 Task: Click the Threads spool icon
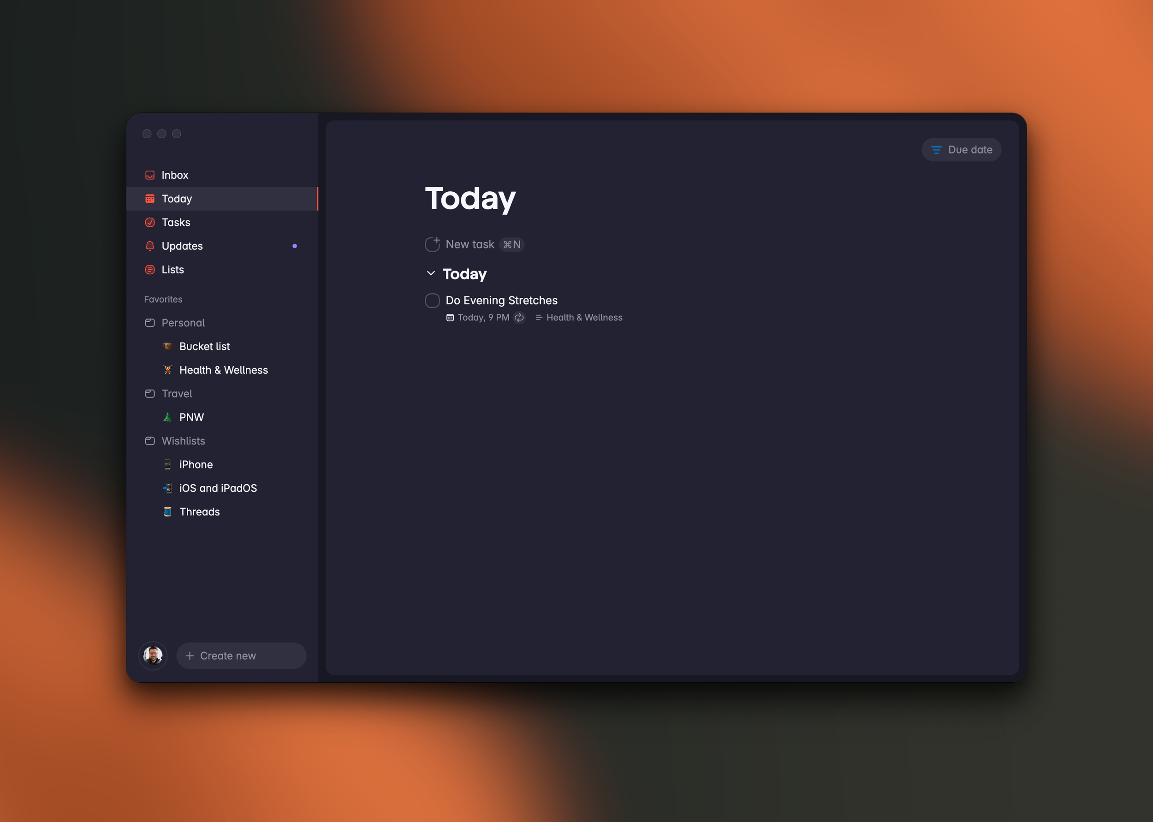tap(167, 512)
